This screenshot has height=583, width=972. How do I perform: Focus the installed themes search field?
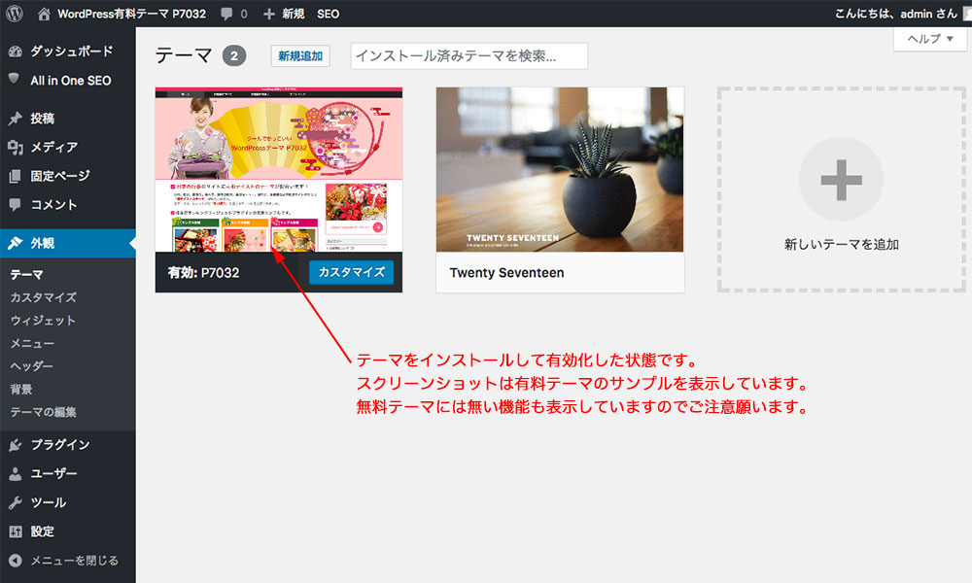coord(469,55)
